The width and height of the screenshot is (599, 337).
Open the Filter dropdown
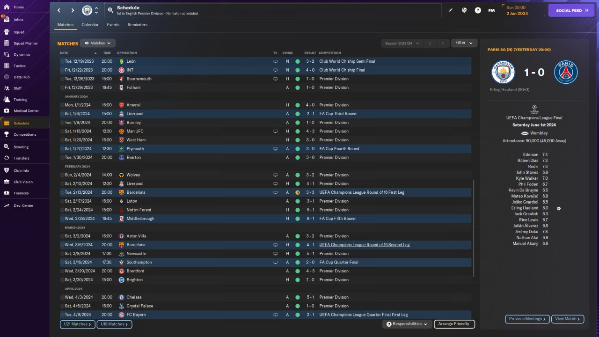pyautogui.click(x=464, y=43)
